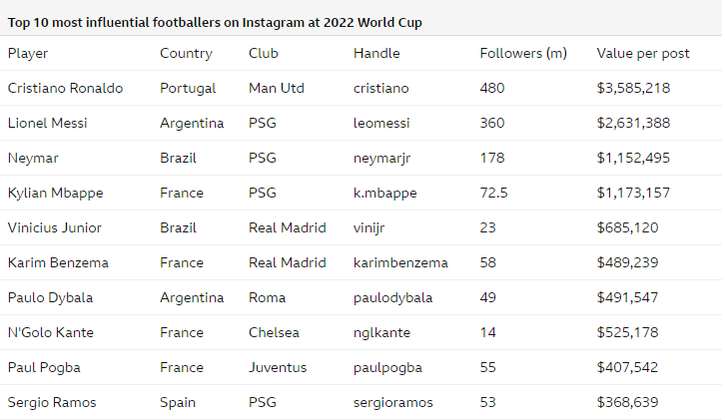Click the leomessi handle cell
The height and width of the screenshot is (420, 725).
(x=381, y=123)
